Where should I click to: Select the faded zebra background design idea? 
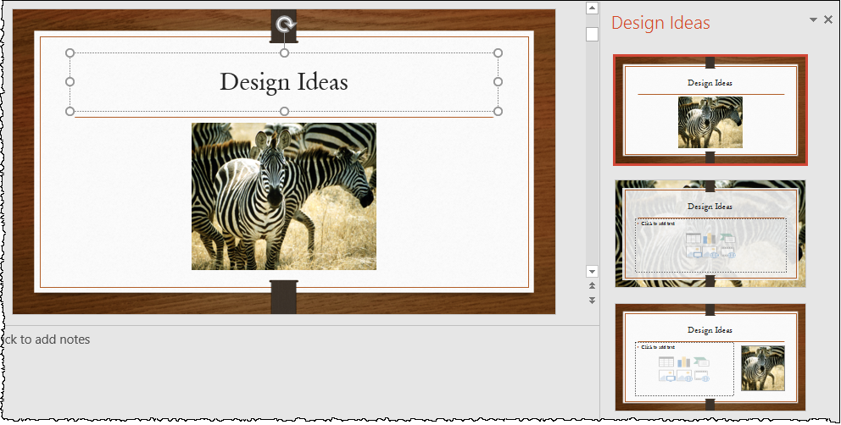click(x=710, y=233)
